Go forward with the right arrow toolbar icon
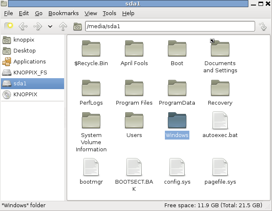The height and width of the screenshot is (211, 272). 38,26
